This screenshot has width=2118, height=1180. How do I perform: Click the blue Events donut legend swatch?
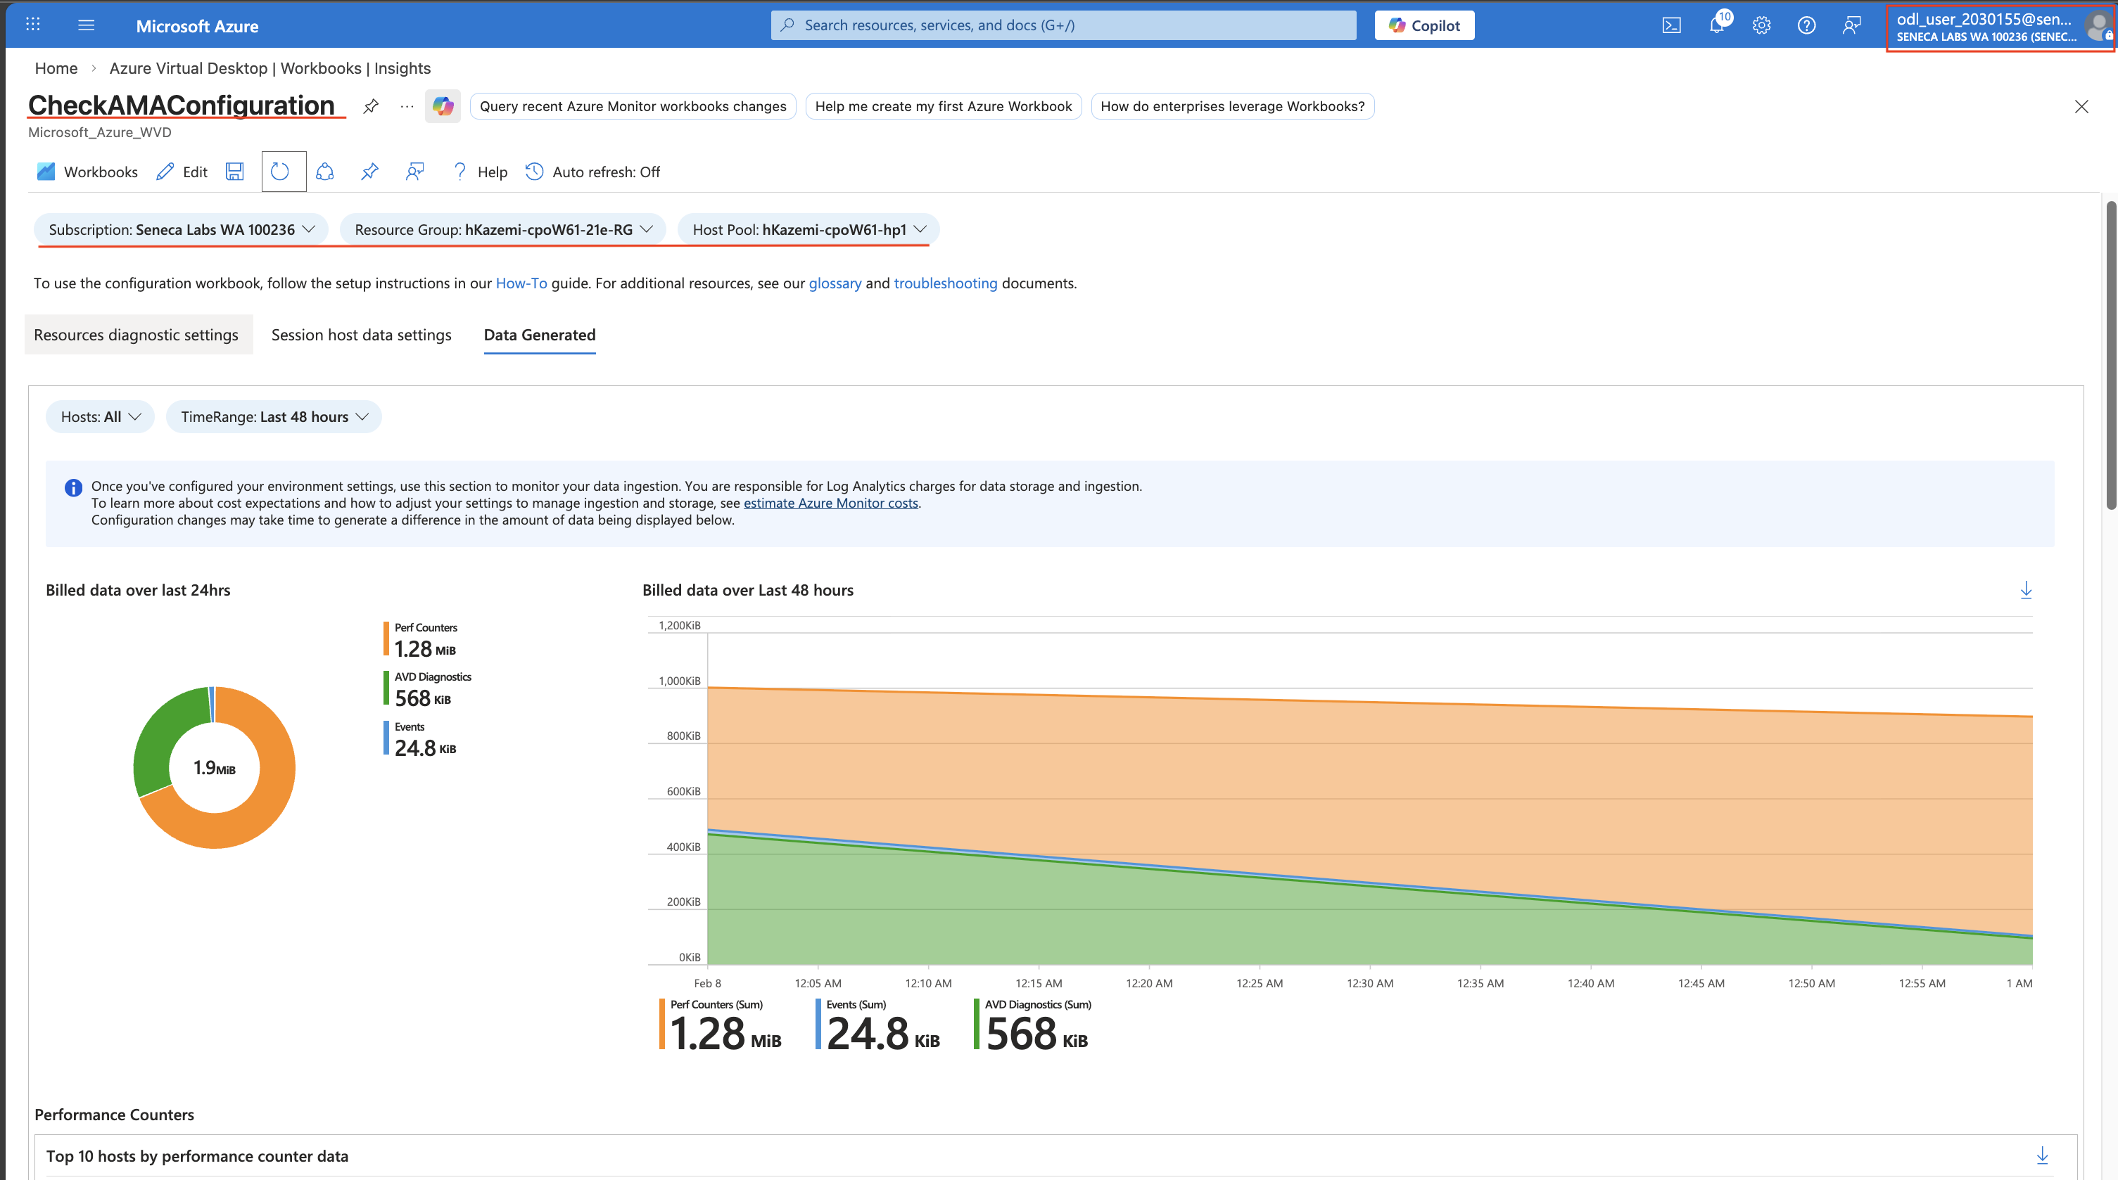point(386,737)
